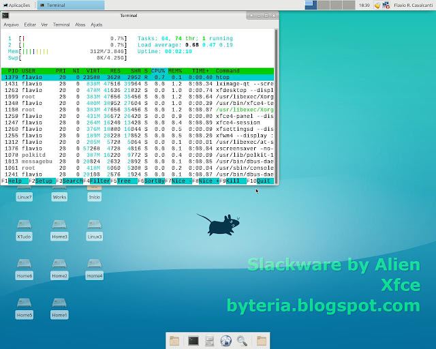
Task: Select the Linux3 drive desktop icon
Action: [95, 230]
